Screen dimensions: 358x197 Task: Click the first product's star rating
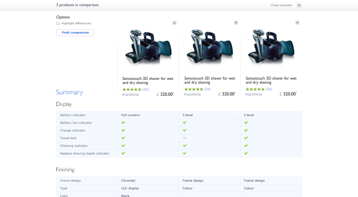[x=132, y=89]
